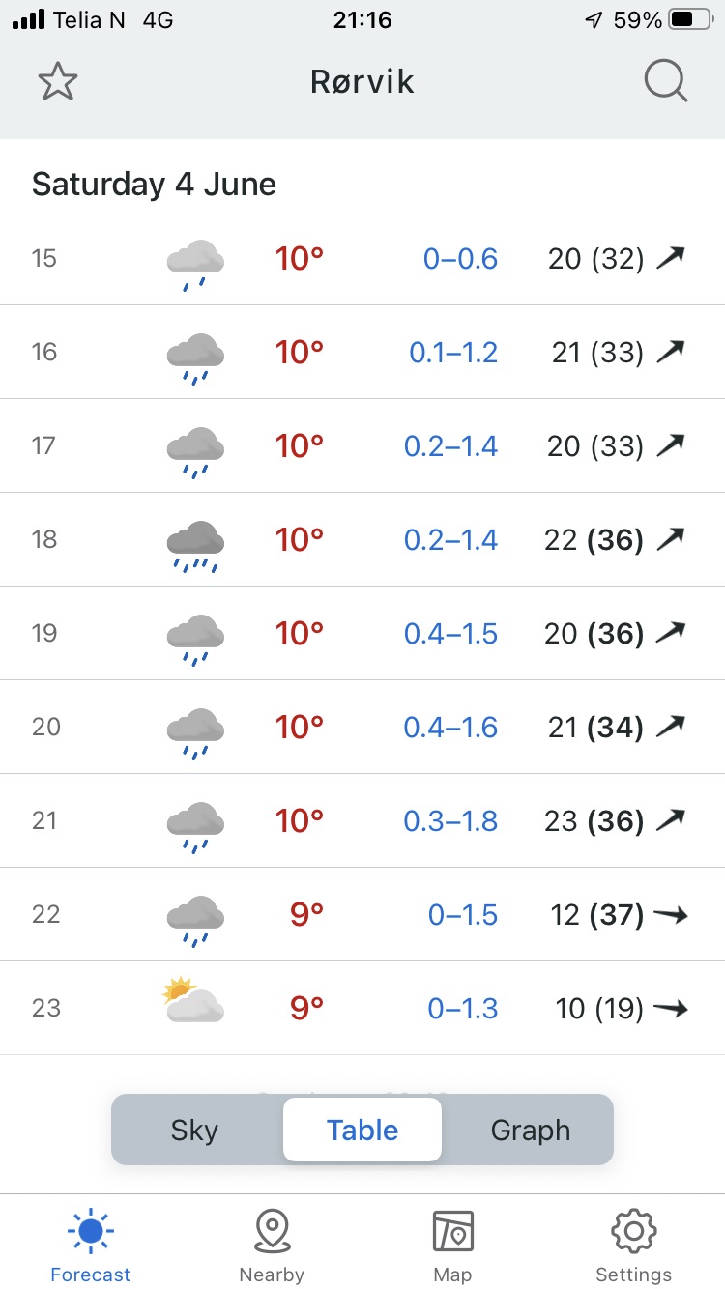The height and width of the screenshot is (1289, 725).
Task: Tap the wind arrow at hour 22
Action: tap(671, 914)
